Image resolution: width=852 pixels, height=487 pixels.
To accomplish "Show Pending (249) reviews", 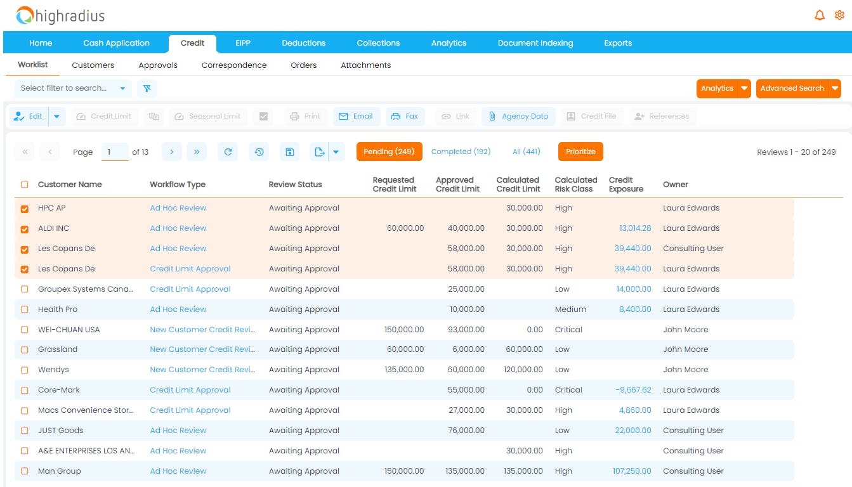I will pos(389,152).
